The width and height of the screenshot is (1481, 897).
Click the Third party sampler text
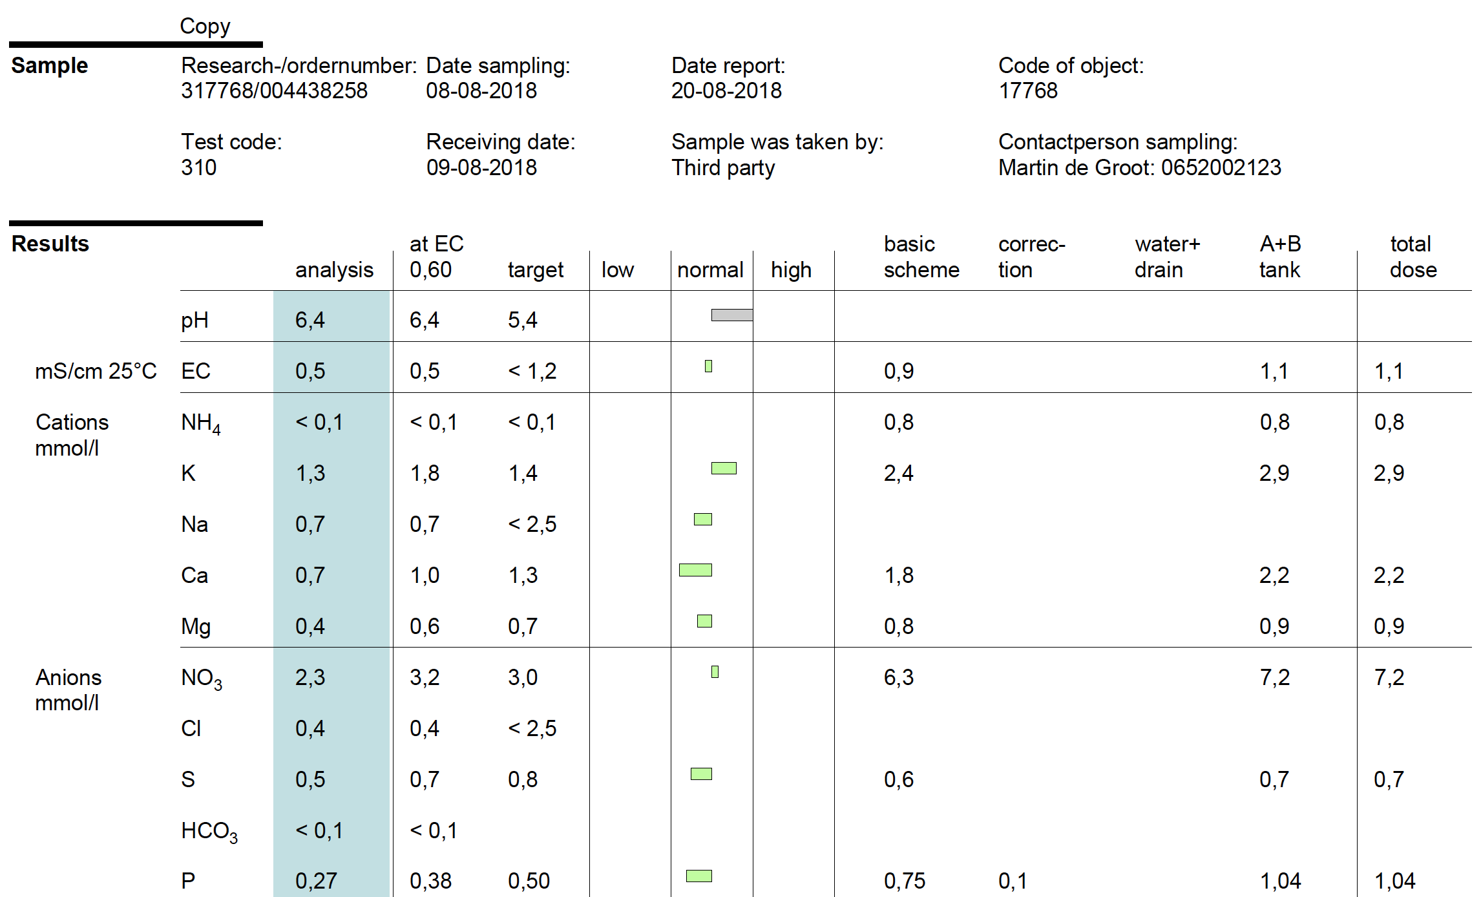722,168
